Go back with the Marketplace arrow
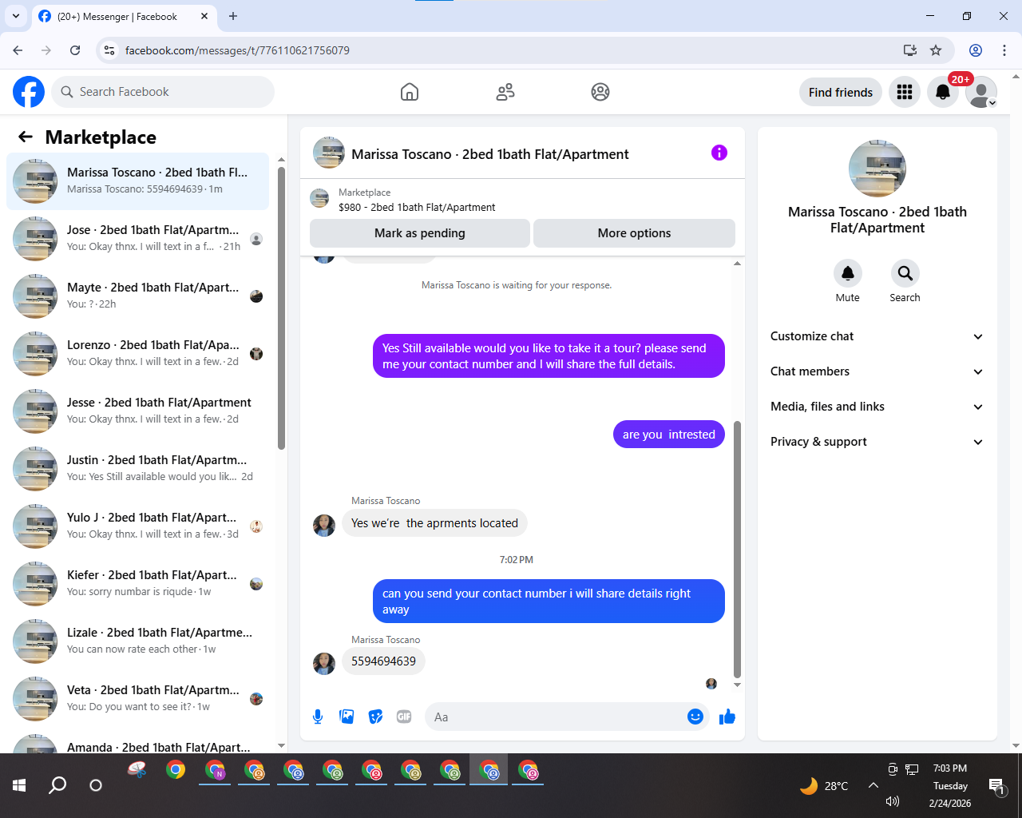The width and height of the screenshot is (1022, 818). (26, 137)
